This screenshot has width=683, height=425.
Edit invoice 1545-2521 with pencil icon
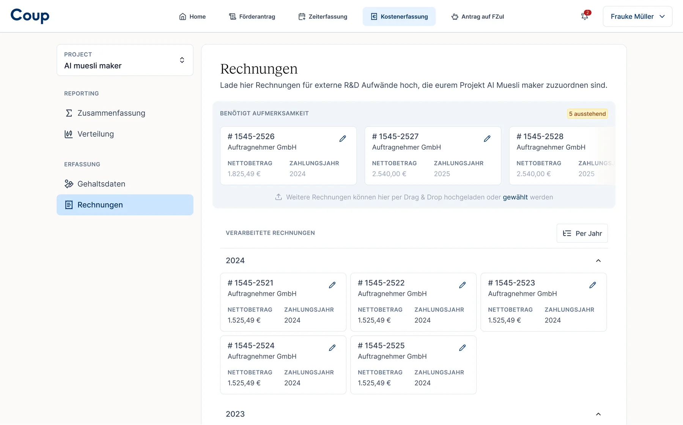point(332,285)
